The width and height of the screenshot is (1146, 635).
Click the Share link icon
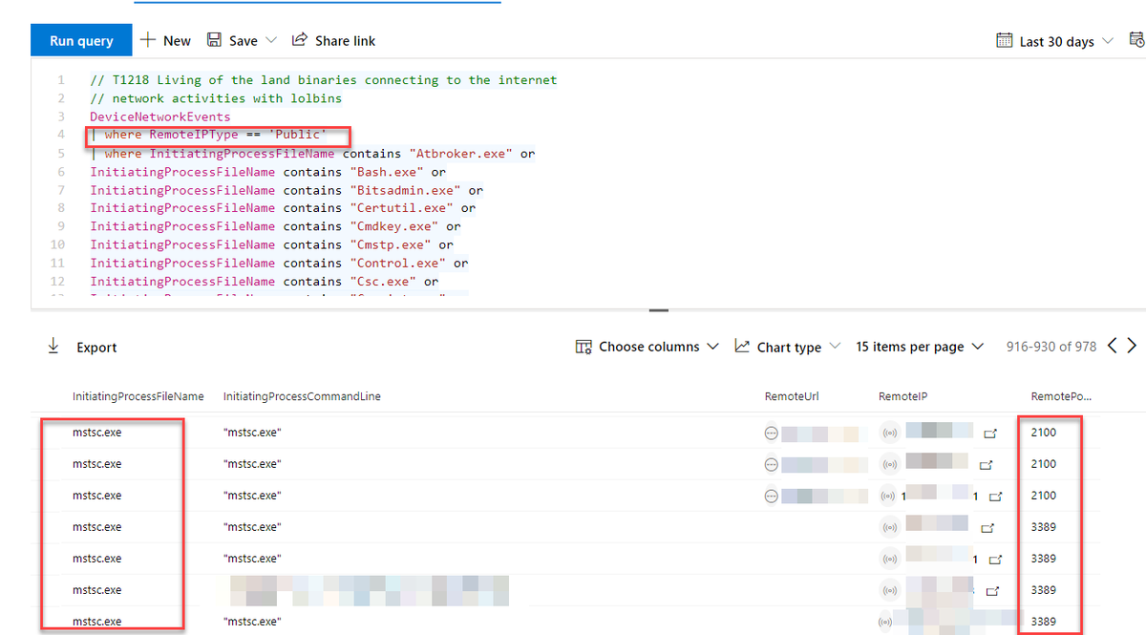click(x=298, y=40)
